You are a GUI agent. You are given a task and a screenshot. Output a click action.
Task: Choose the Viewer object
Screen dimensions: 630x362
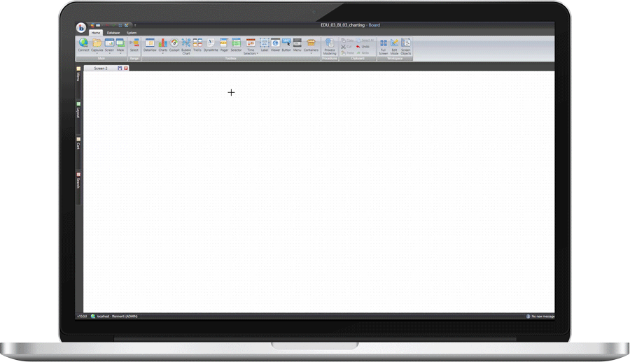[275, 45]
